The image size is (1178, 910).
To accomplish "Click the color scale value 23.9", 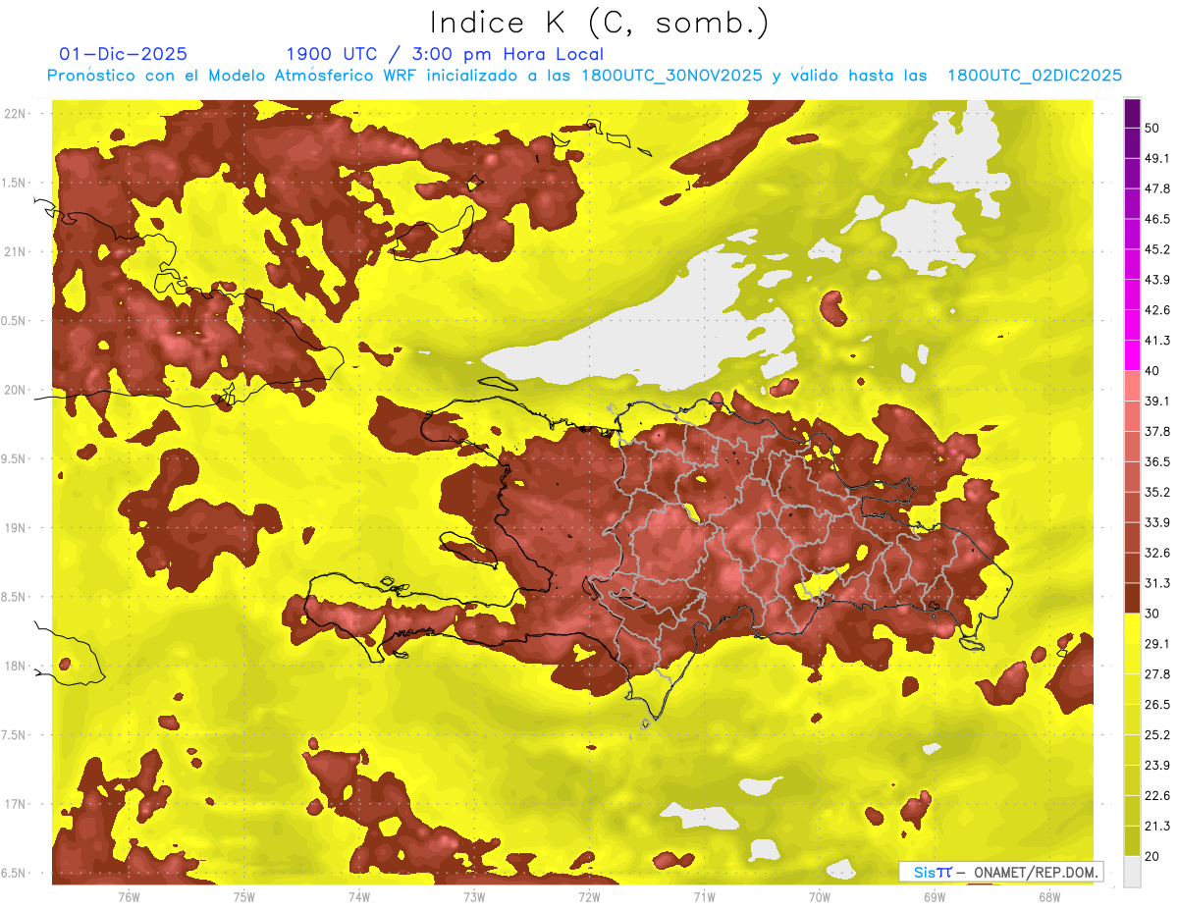I will [x=1158, y=765].
